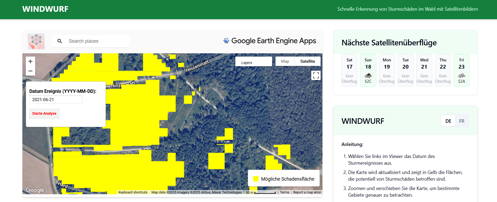Switch language to FR

462,121
